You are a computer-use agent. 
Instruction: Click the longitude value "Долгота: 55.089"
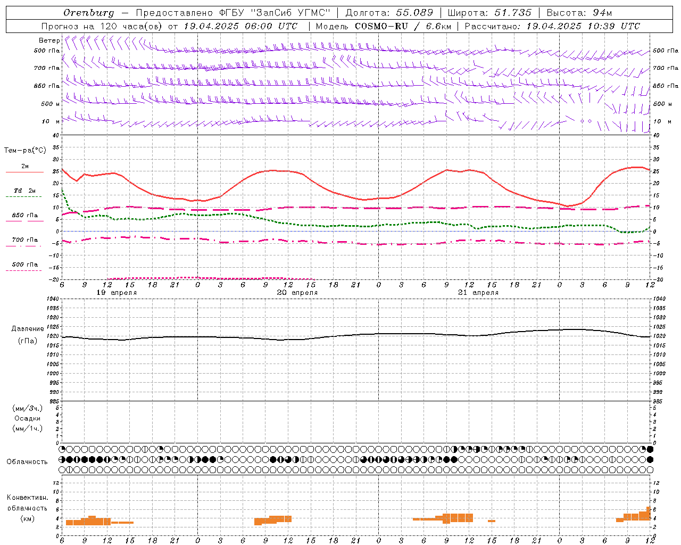pos(389,13)
